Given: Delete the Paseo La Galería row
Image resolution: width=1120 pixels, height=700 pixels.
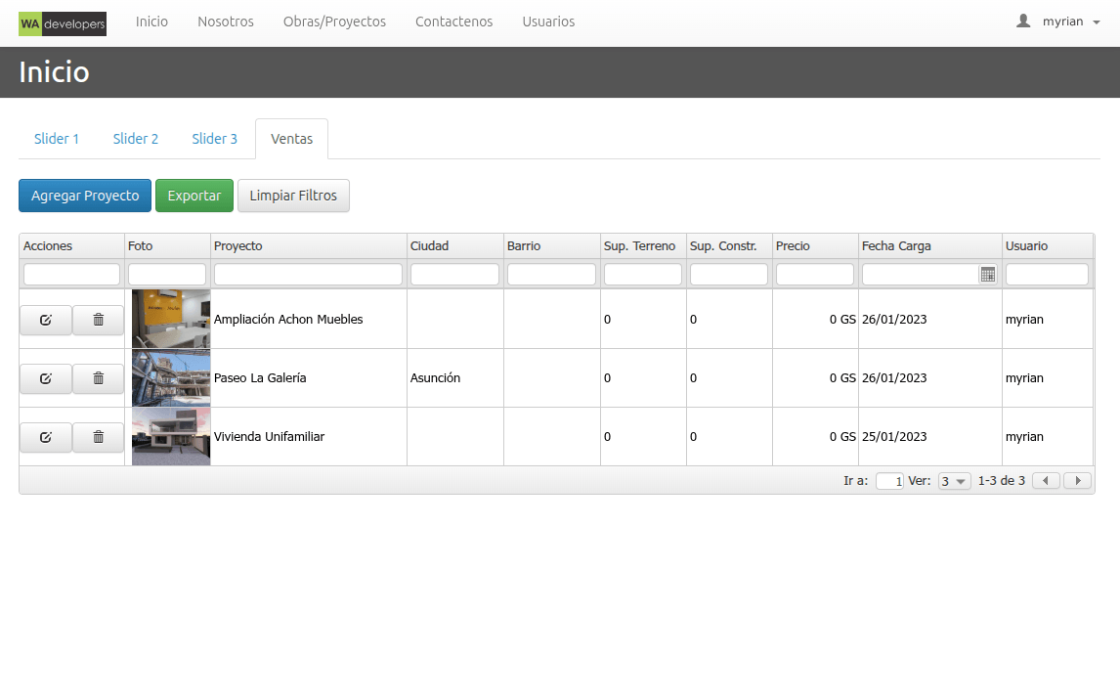Looking at the screenshot, I should pyautogui.click(x=99, y=378).
